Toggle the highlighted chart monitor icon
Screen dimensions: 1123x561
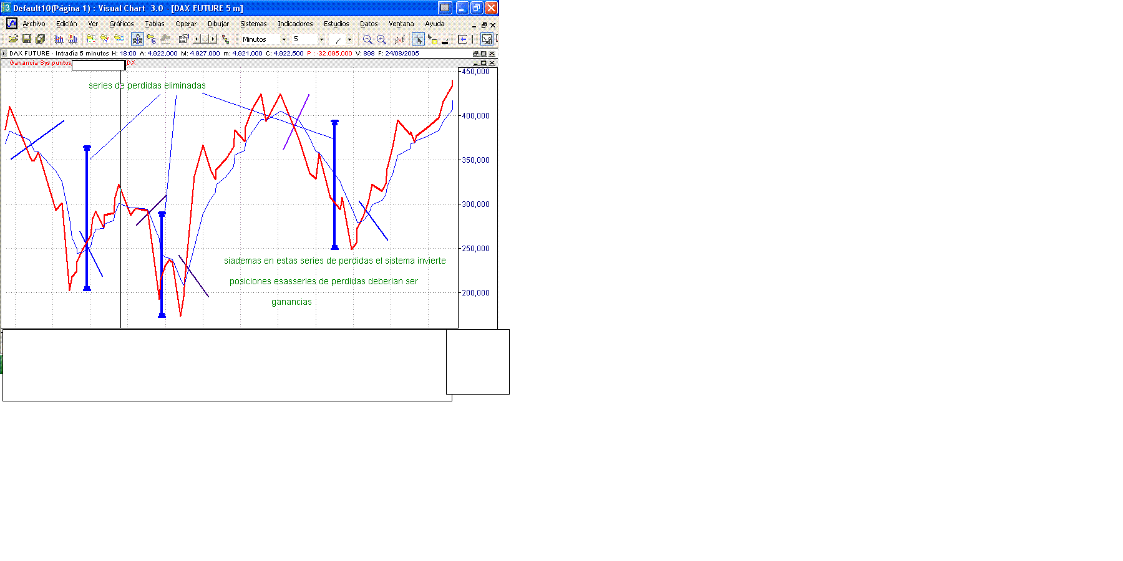487,39
